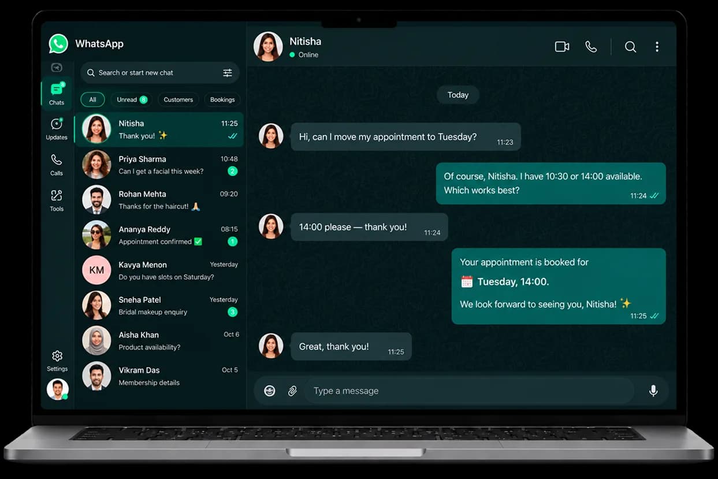Screen dimensions: 718x479
Task: Open the Tools section
Action: [57, 200]
